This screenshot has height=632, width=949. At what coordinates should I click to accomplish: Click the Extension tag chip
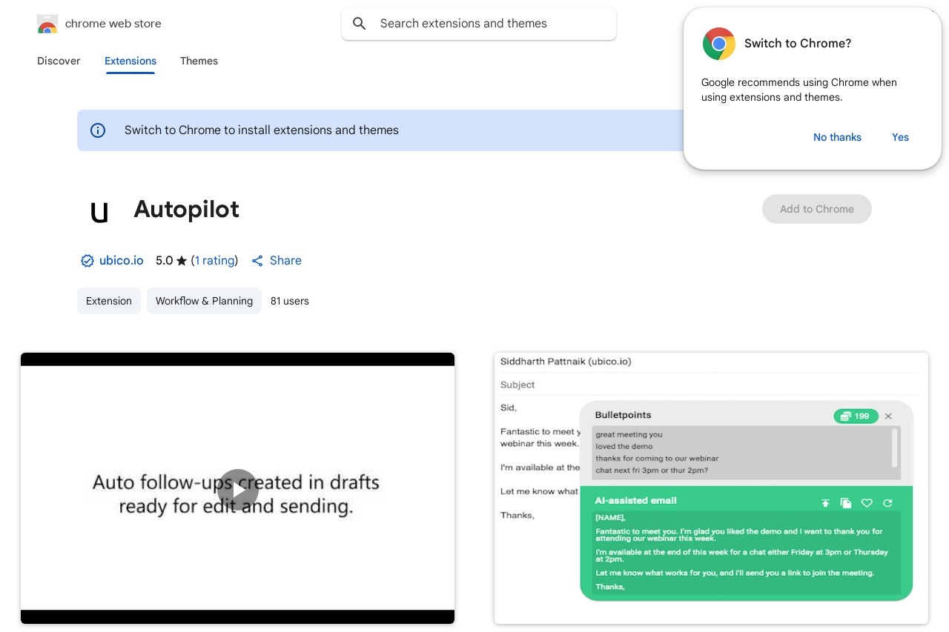coord(109,301)
